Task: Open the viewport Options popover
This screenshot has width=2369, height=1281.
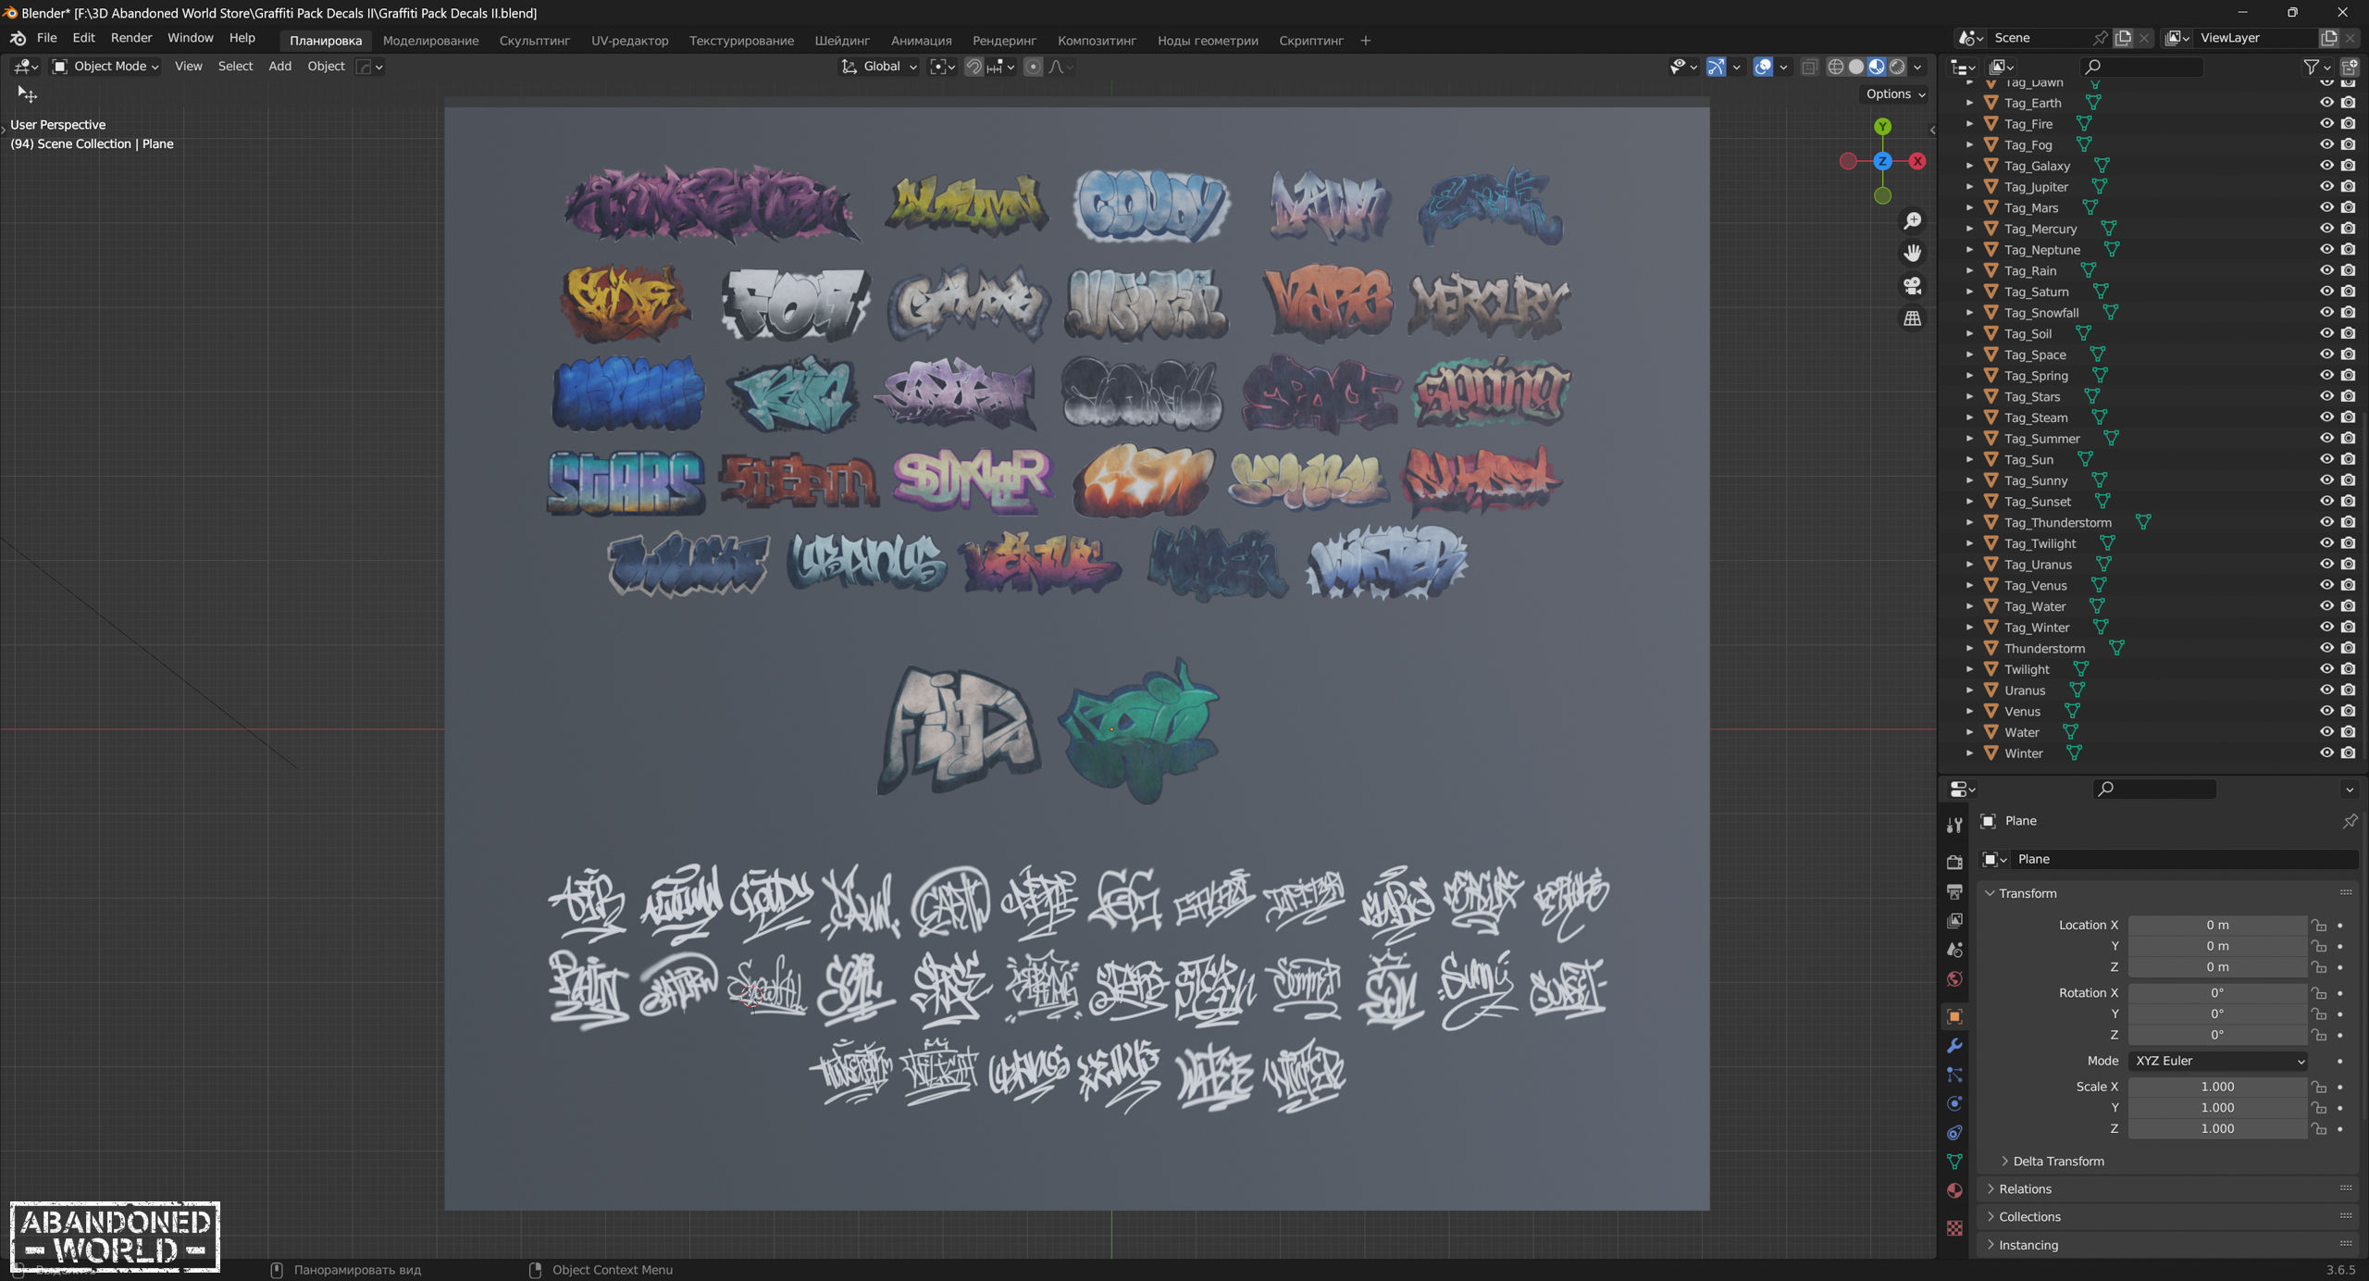Action: pyautogui.click(x=1894, y=93)
